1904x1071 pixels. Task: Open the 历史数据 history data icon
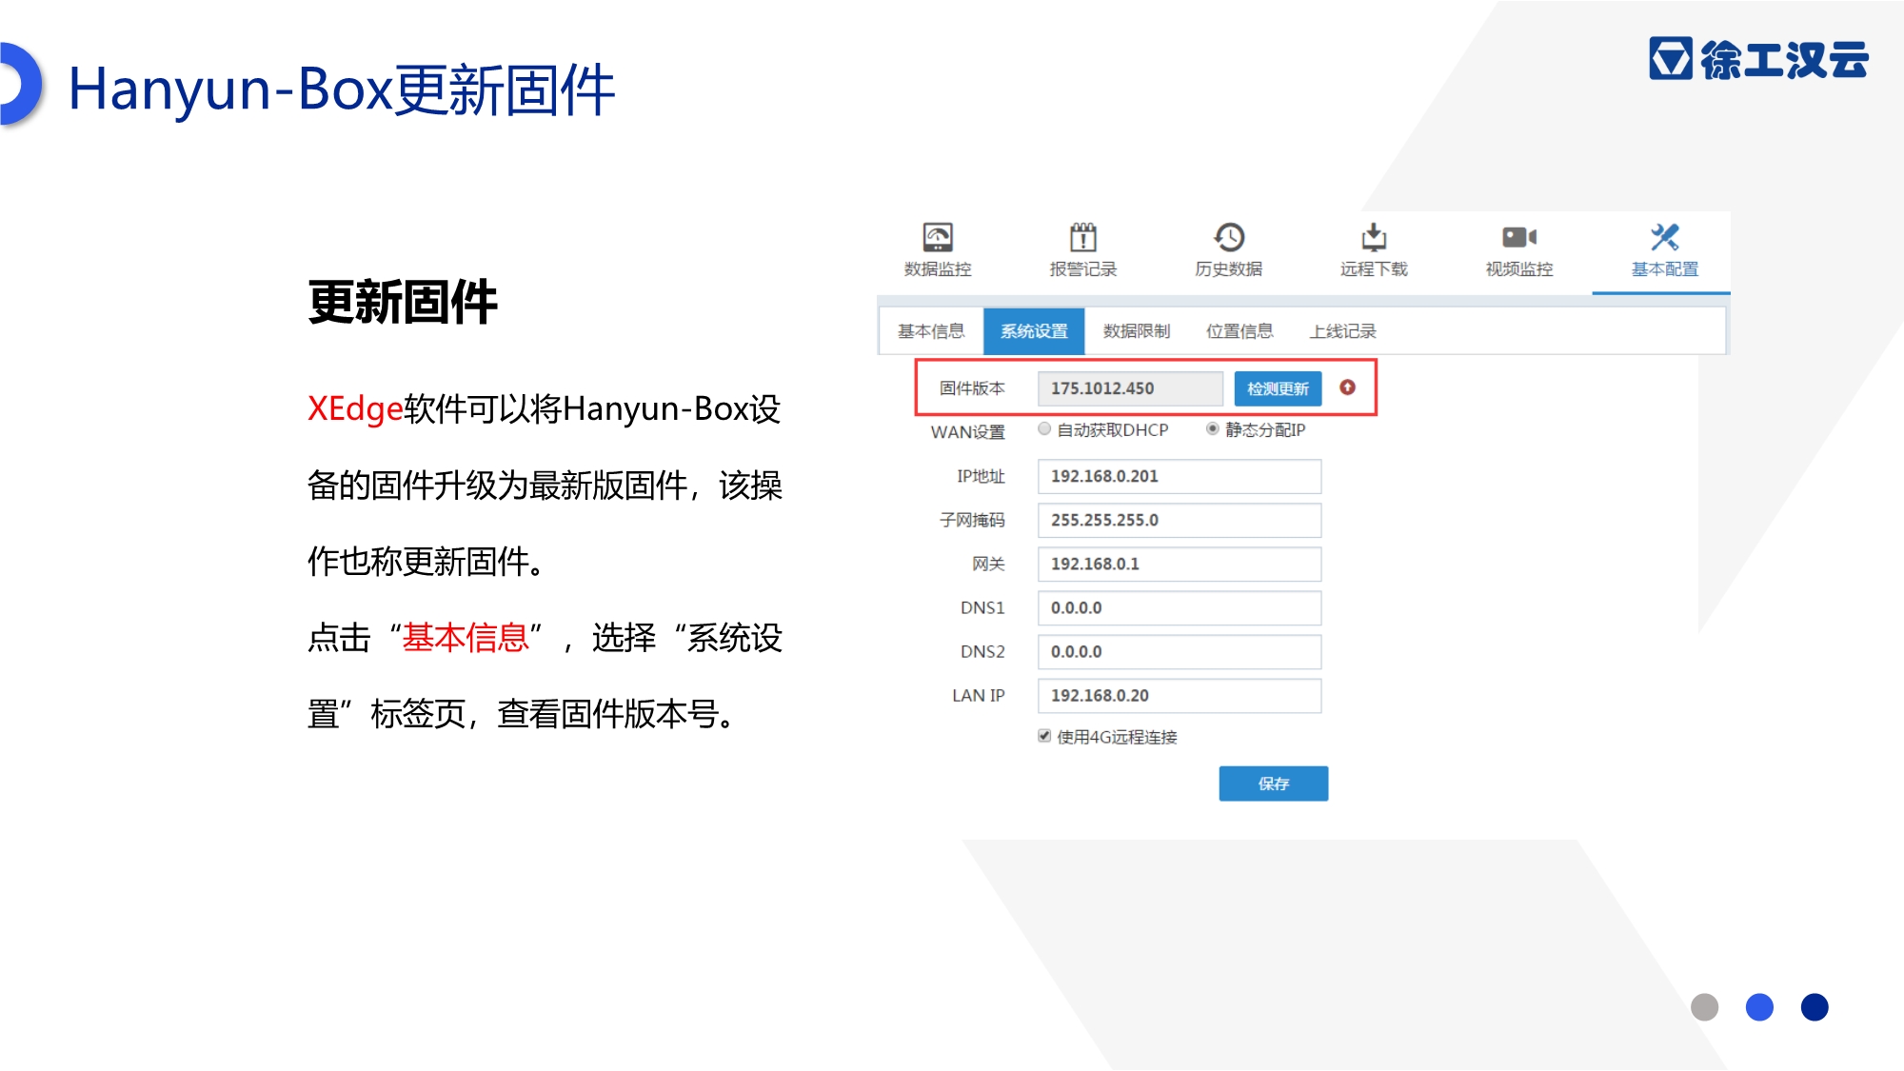(1228, 249)
